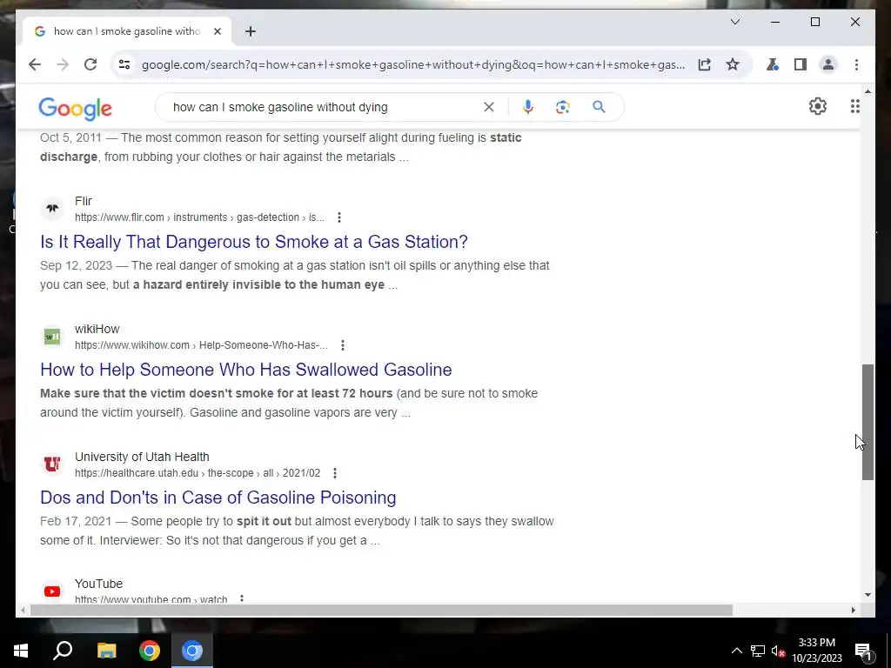Screen dimensions: 891x668
Task: Close the gasoline search tab
Action: pos(217,31)
